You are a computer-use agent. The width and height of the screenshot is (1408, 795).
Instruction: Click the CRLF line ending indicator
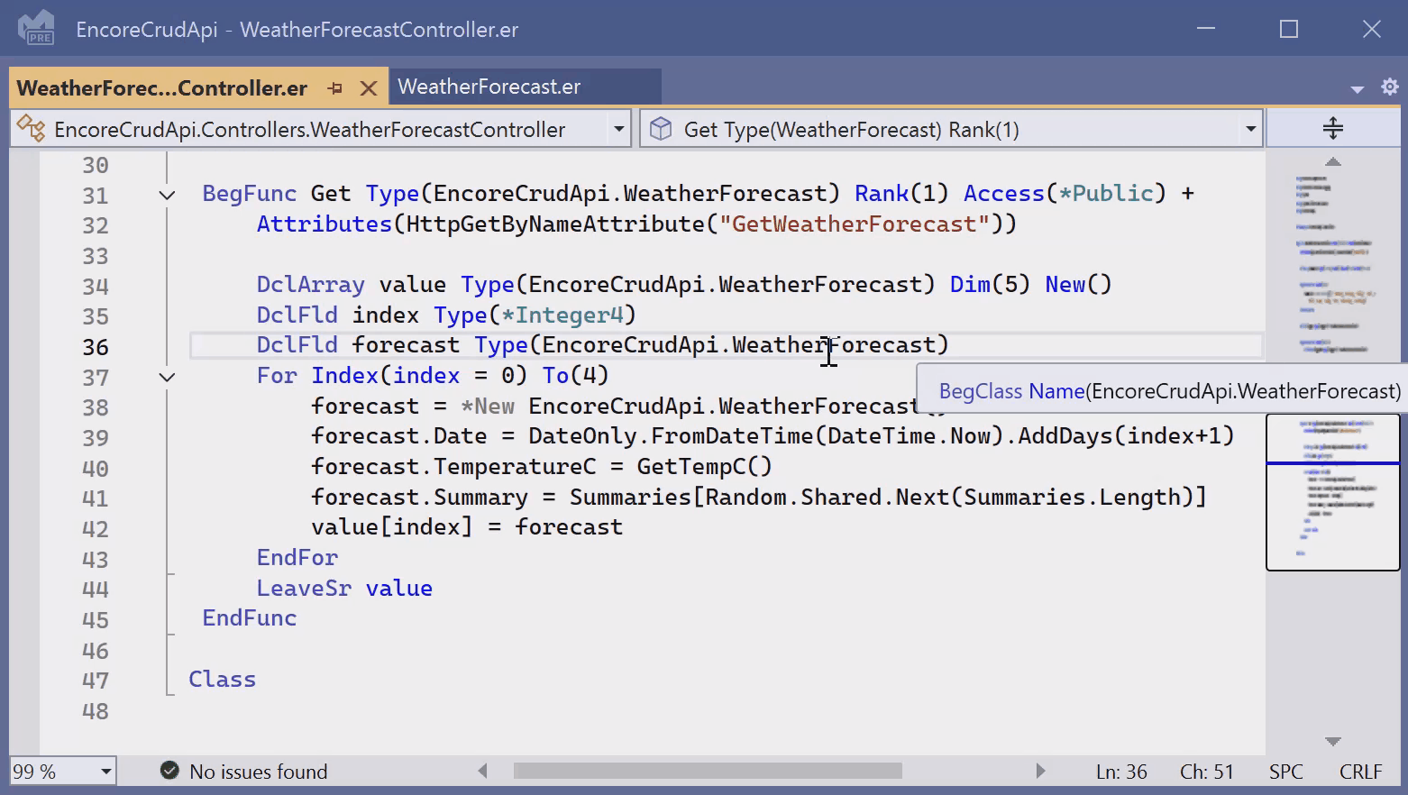coord(1360,772)
